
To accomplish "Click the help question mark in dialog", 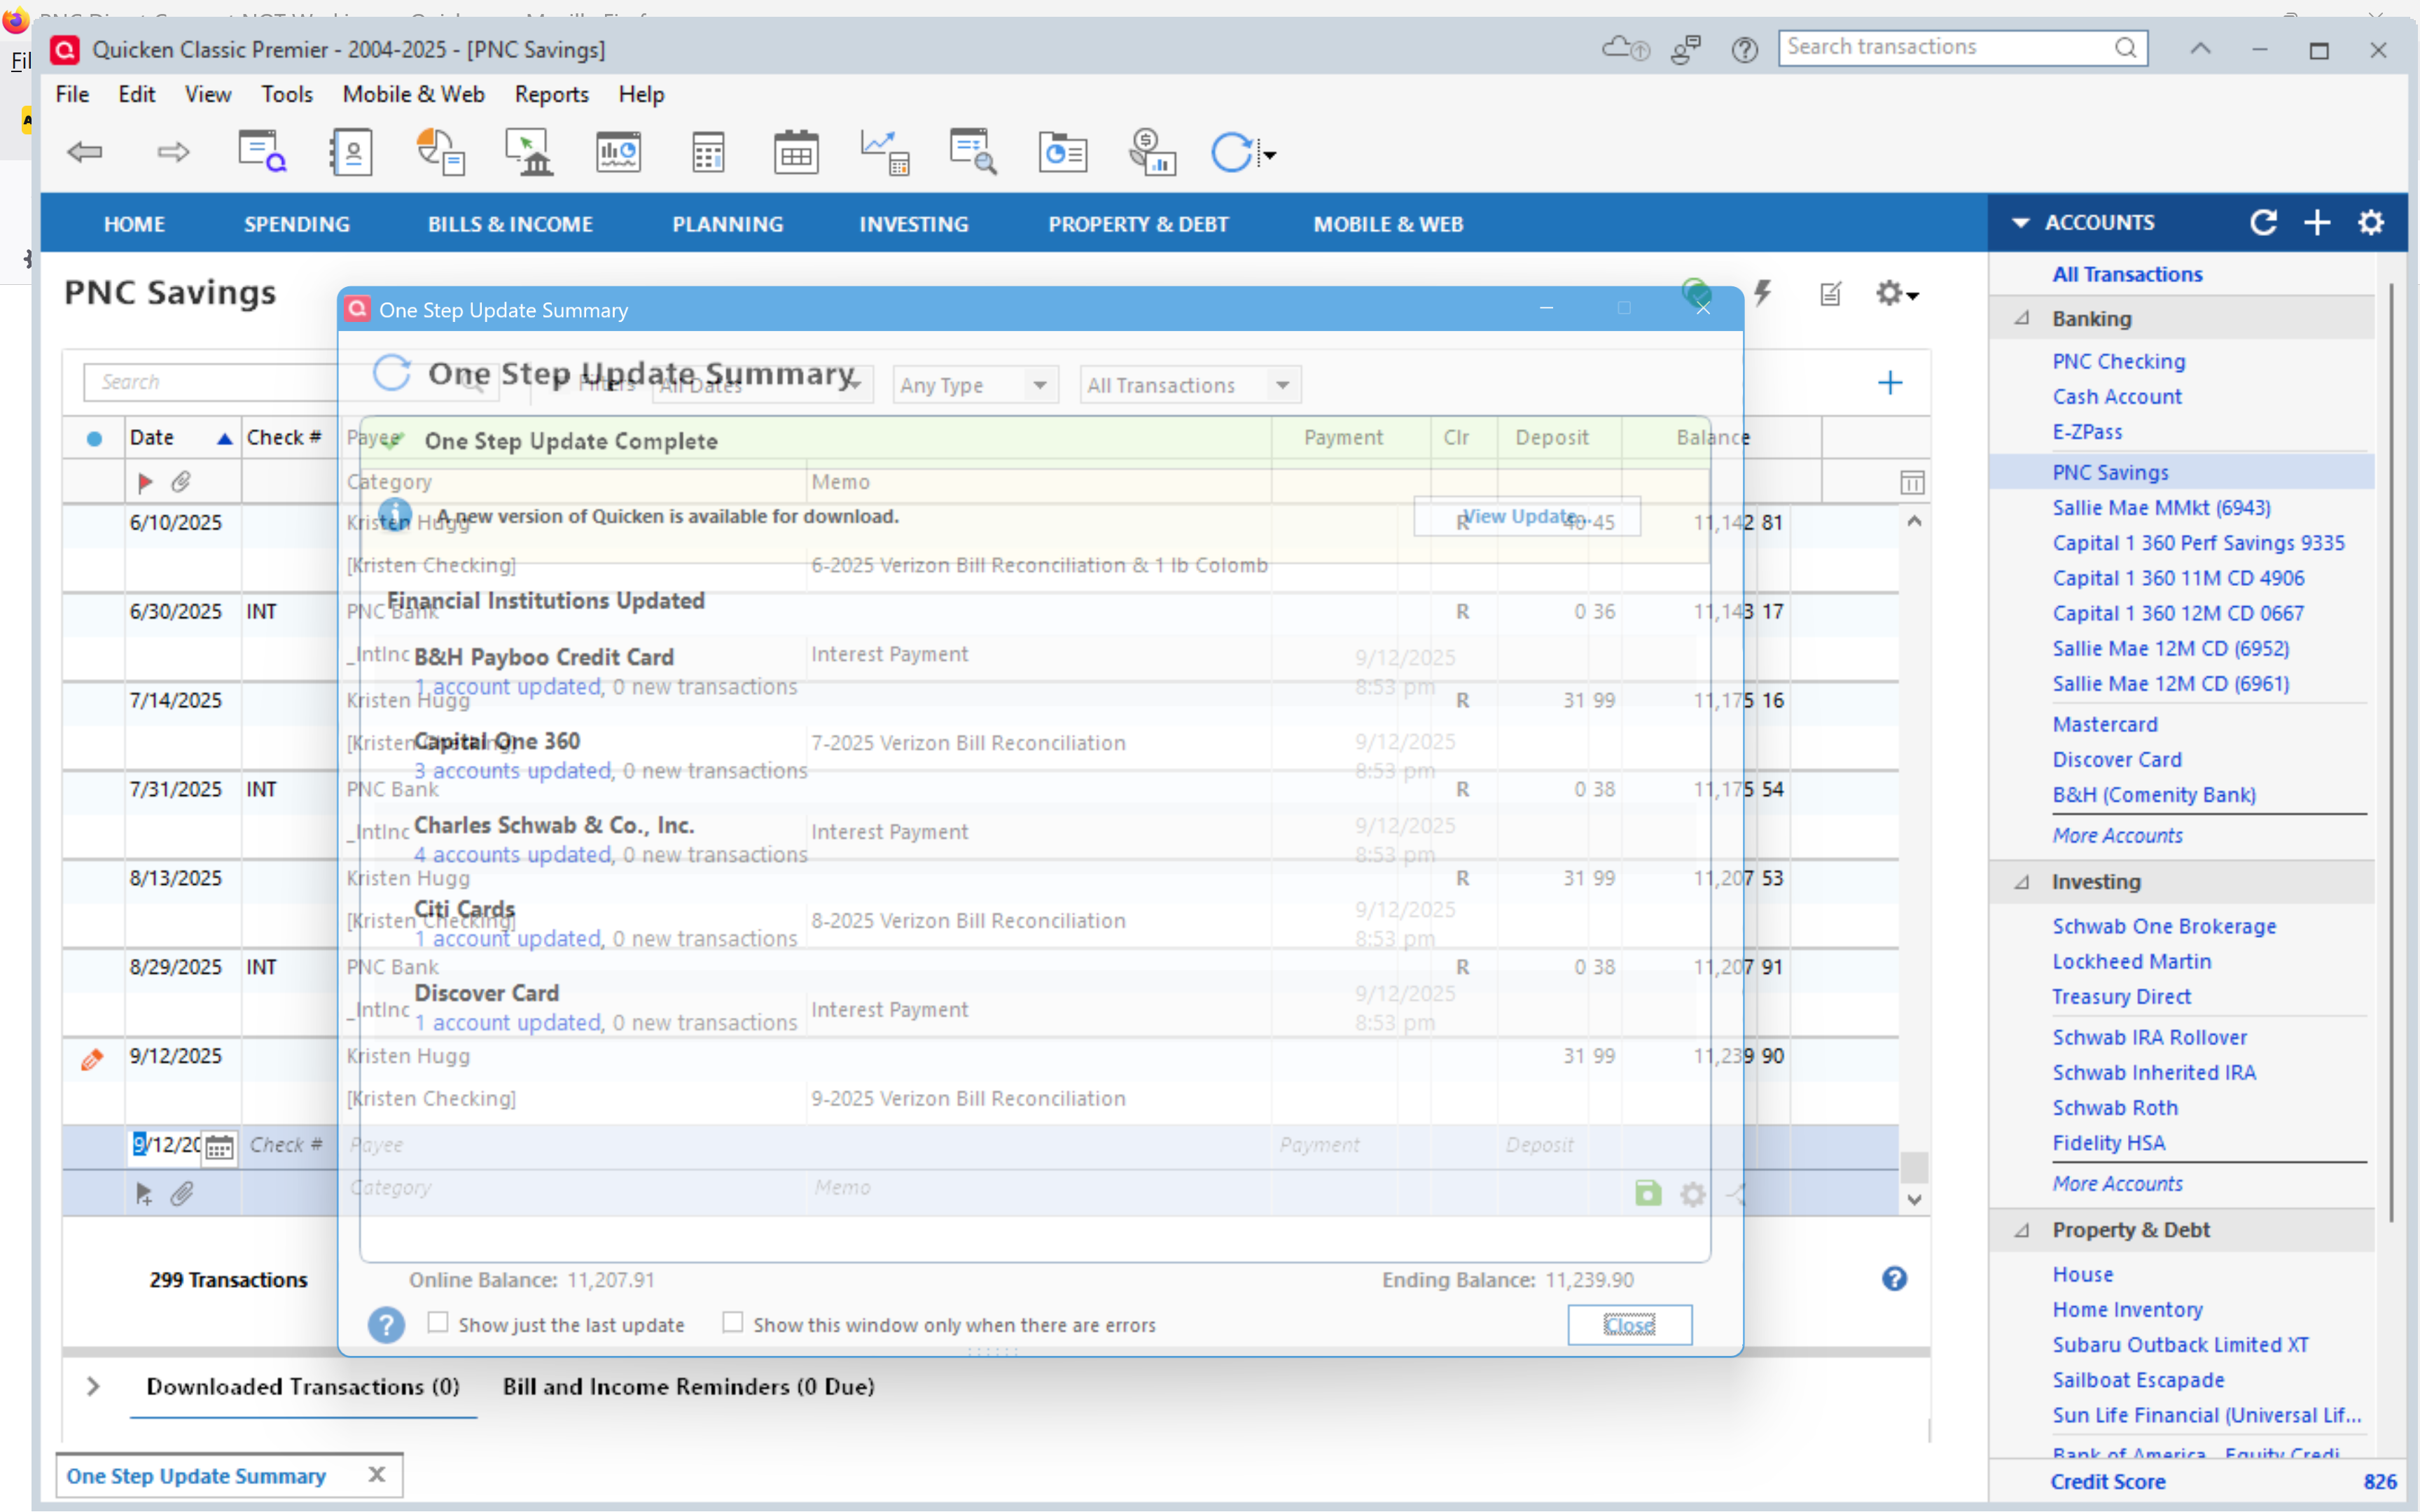I will click(386, 1325).
